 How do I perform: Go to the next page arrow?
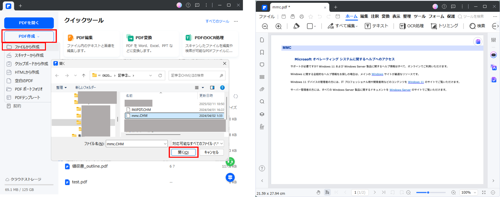(x=375, y=192)
